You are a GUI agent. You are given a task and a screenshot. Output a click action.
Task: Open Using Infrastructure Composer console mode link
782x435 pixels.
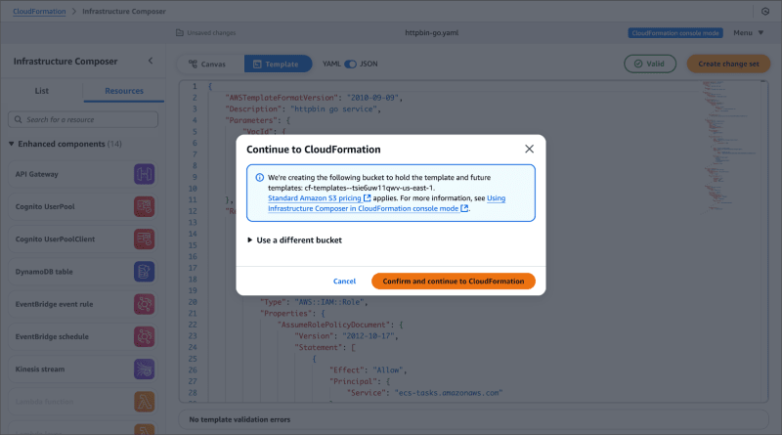tap(363, 208)
